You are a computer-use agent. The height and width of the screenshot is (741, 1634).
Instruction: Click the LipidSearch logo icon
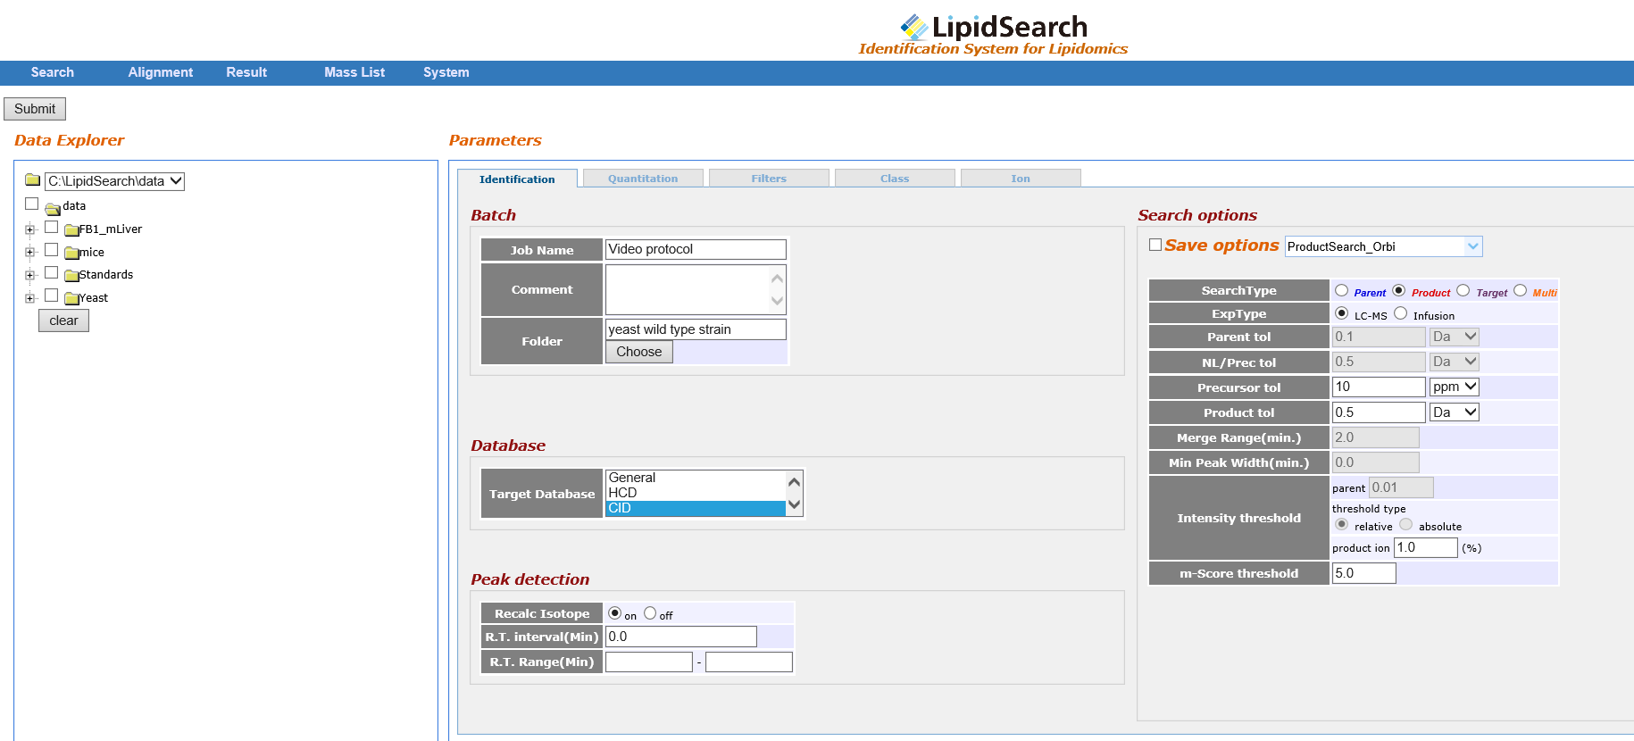coord(913,27)
